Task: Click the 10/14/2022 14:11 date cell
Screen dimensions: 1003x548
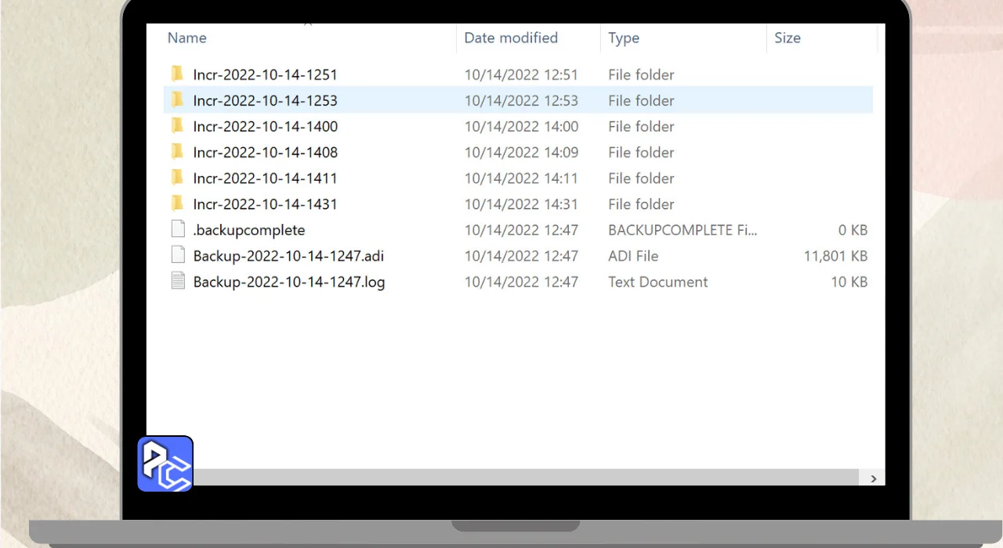Action: coord(521,178)
